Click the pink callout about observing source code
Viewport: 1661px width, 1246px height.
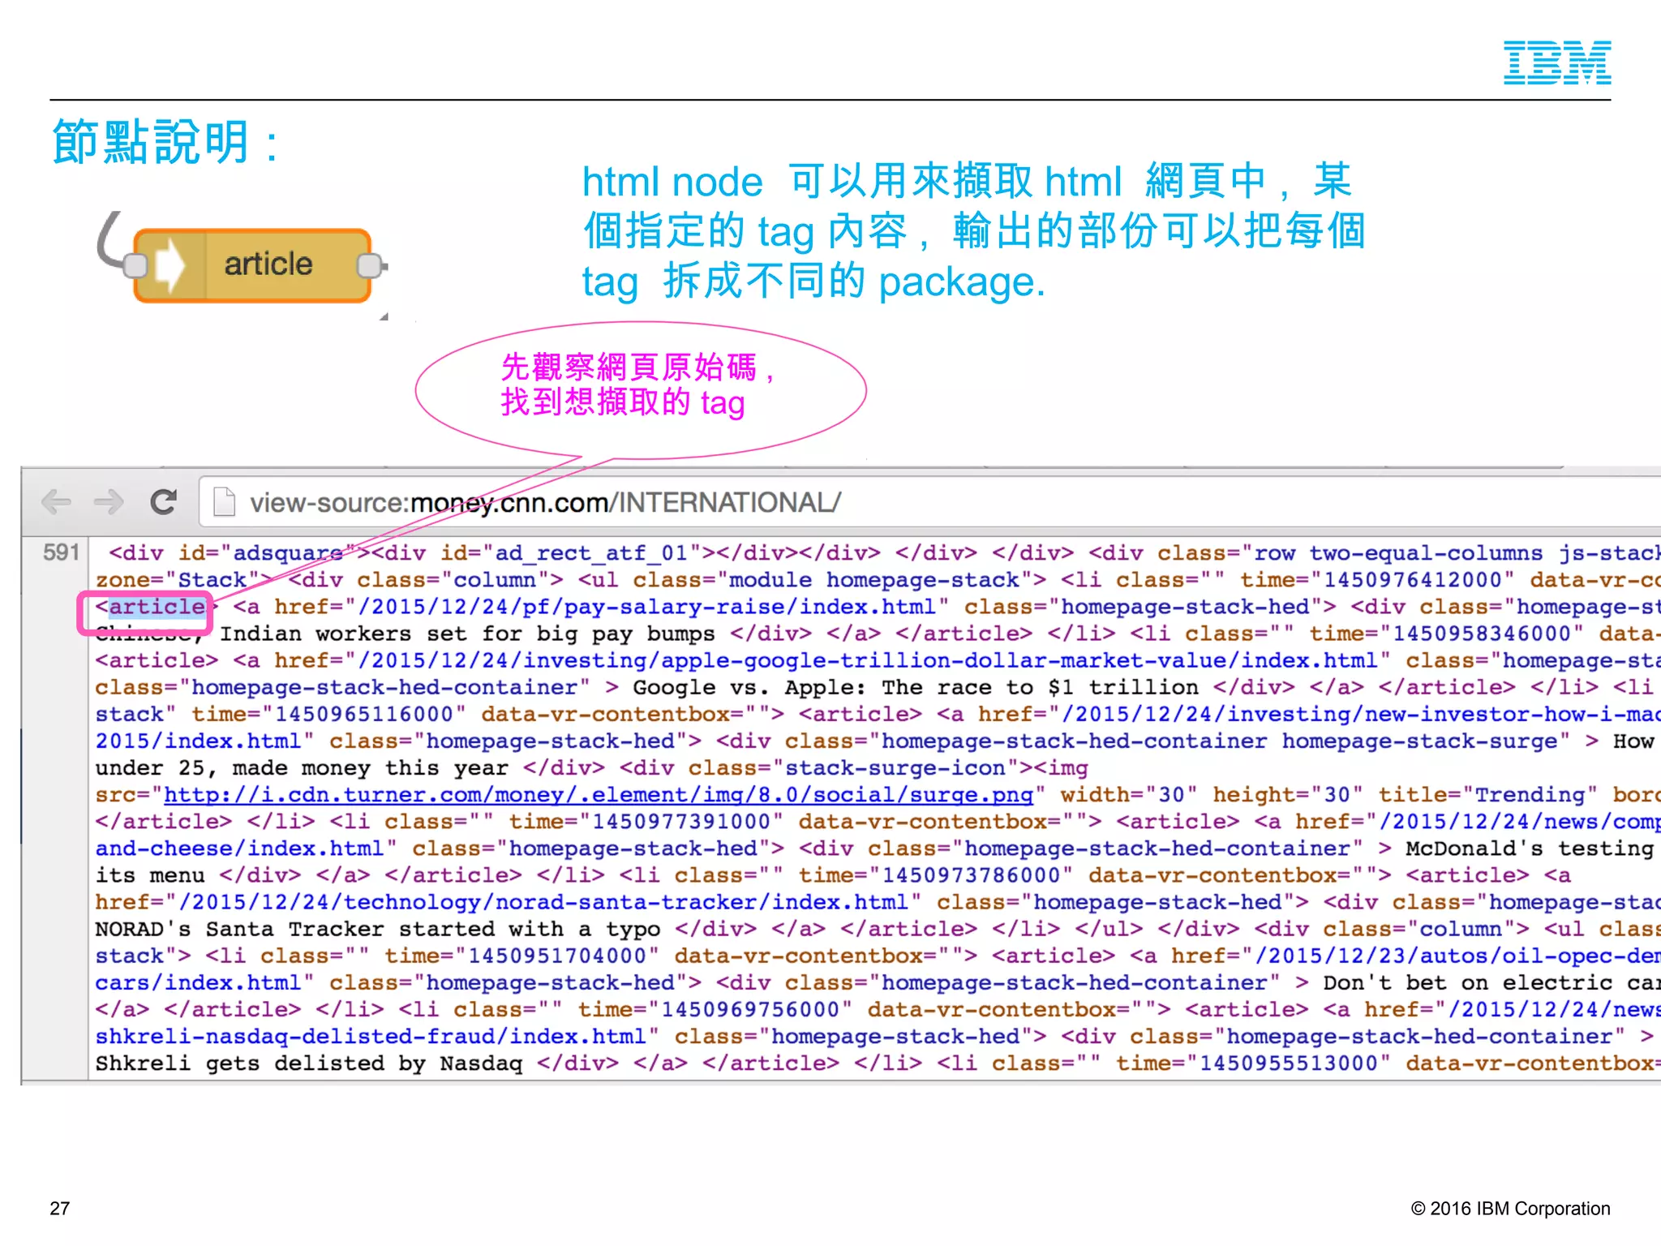[x=640, y=390]
